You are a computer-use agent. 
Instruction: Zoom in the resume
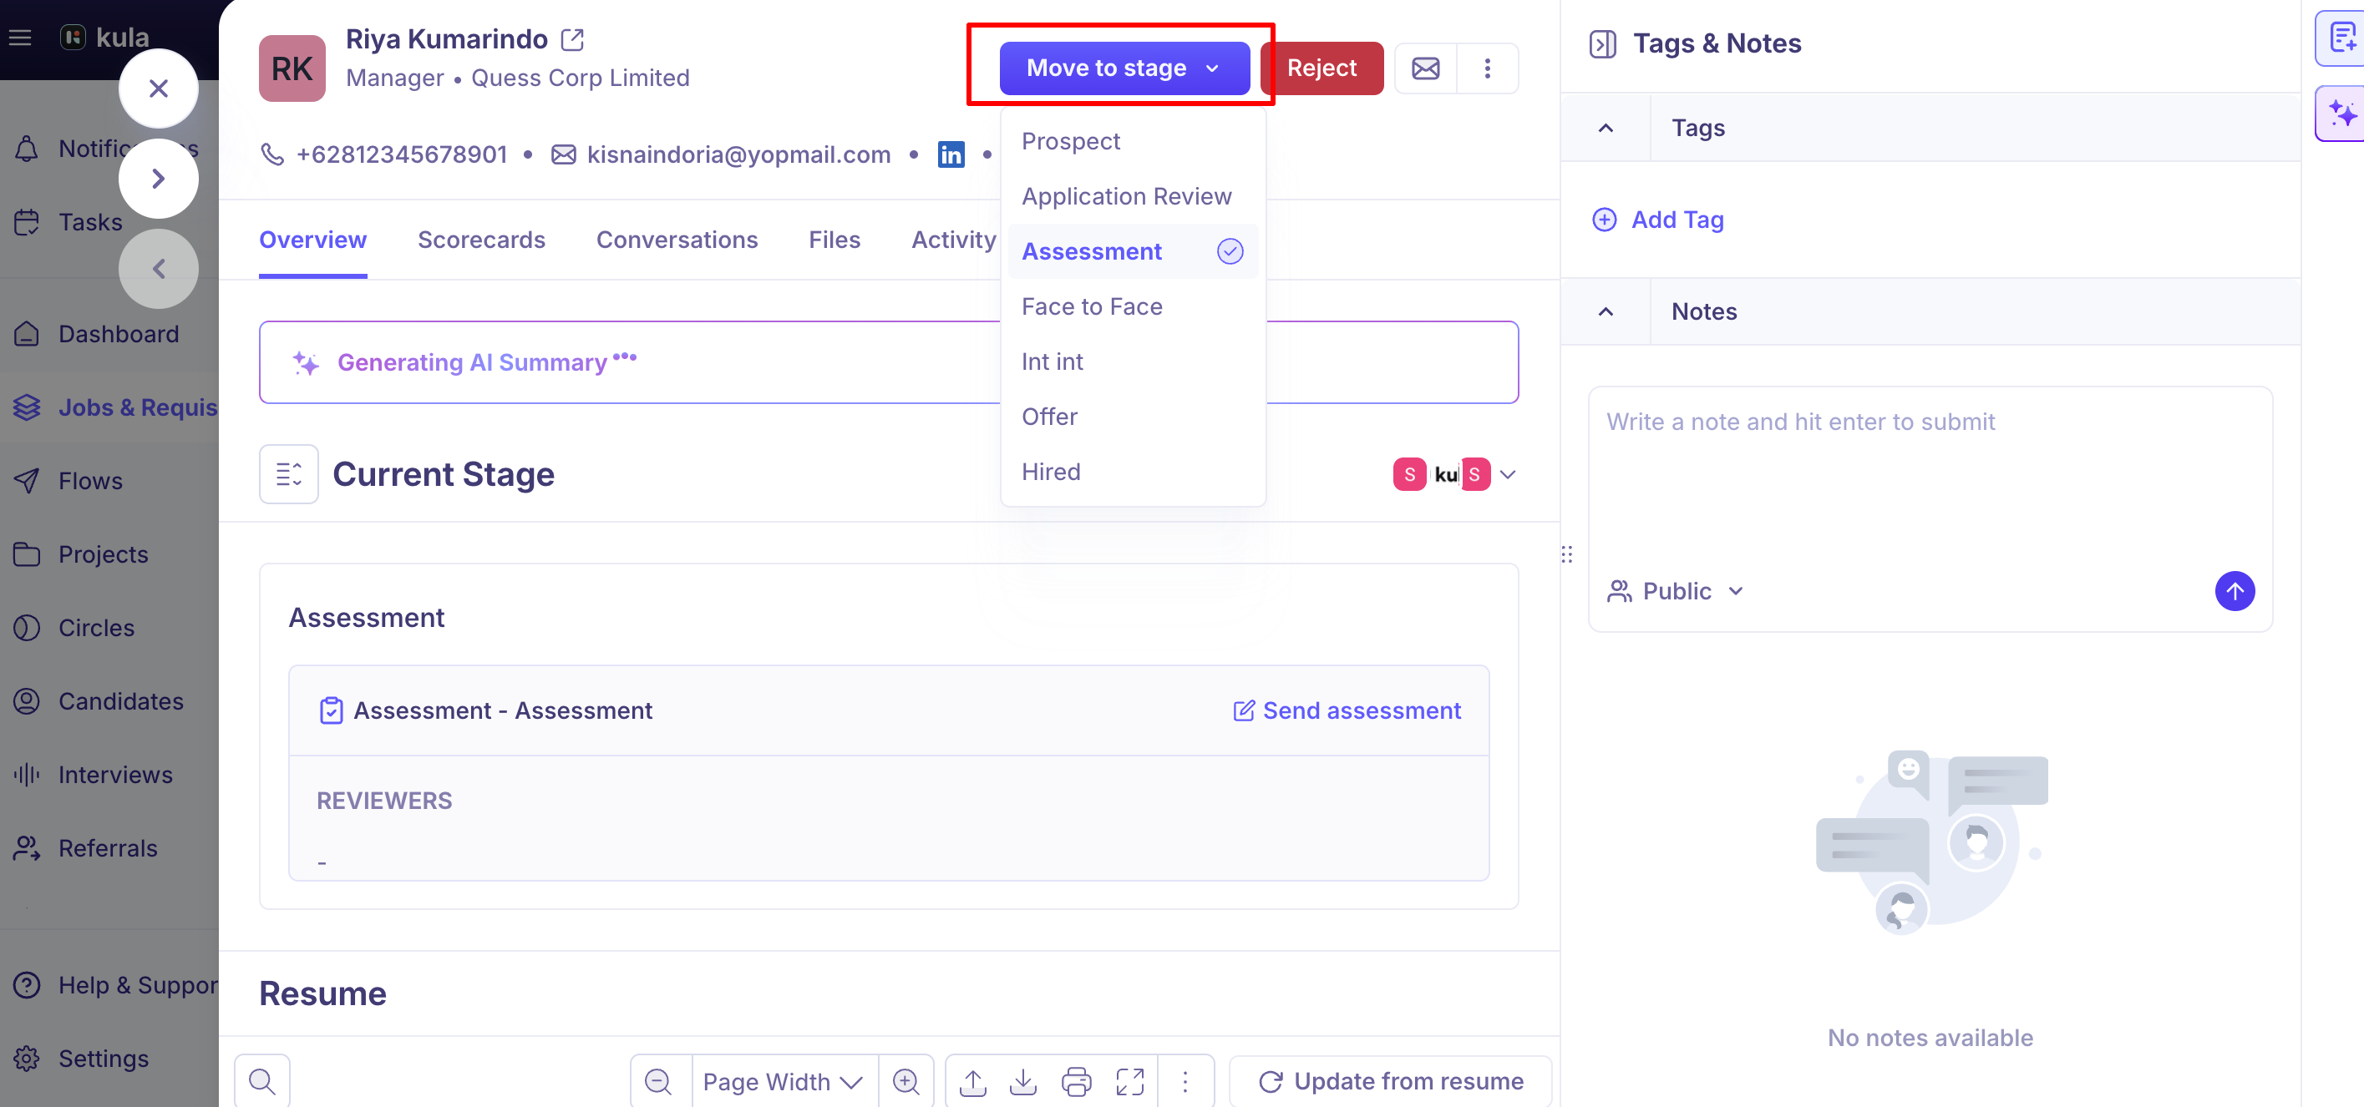tap(906, 1081)
